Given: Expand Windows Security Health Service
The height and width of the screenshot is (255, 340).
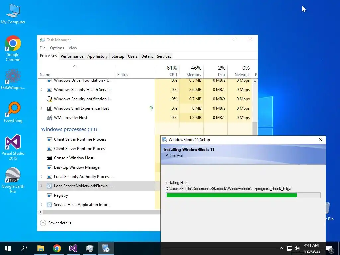Looking at the screenshot, I should 42,90.
